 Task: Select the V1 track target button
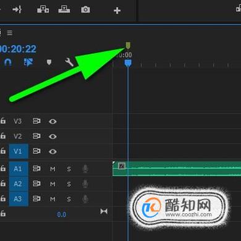(19, 151)
